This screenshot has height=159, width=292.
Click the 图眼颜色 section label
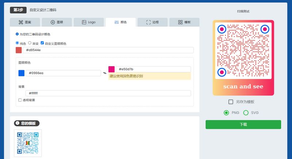pyautogui.click(x=24, y=63)
